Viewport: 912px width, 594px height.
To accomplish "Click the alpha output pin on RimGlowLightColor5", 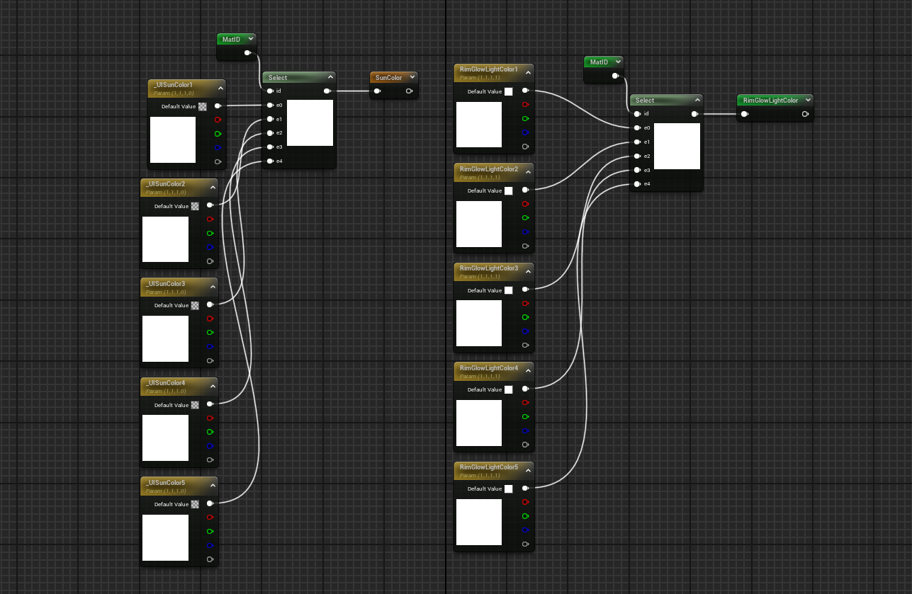I will coord(525,544).
